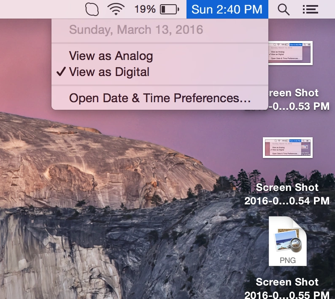335x299 pixels.
Task: Open Spotlight search magnifying glass
Action: click(284, 9)
